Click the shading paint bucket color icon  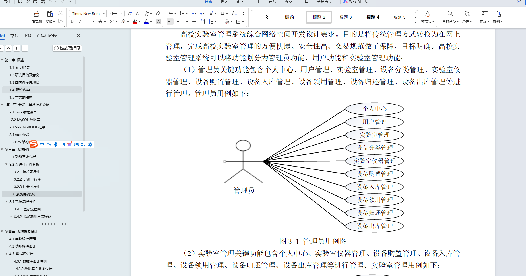point(227,21)
